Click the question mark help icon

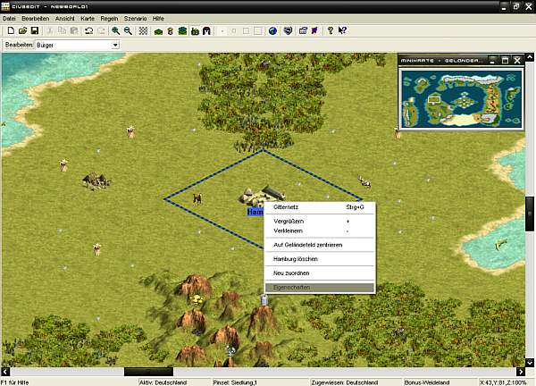tap(330, 30)
